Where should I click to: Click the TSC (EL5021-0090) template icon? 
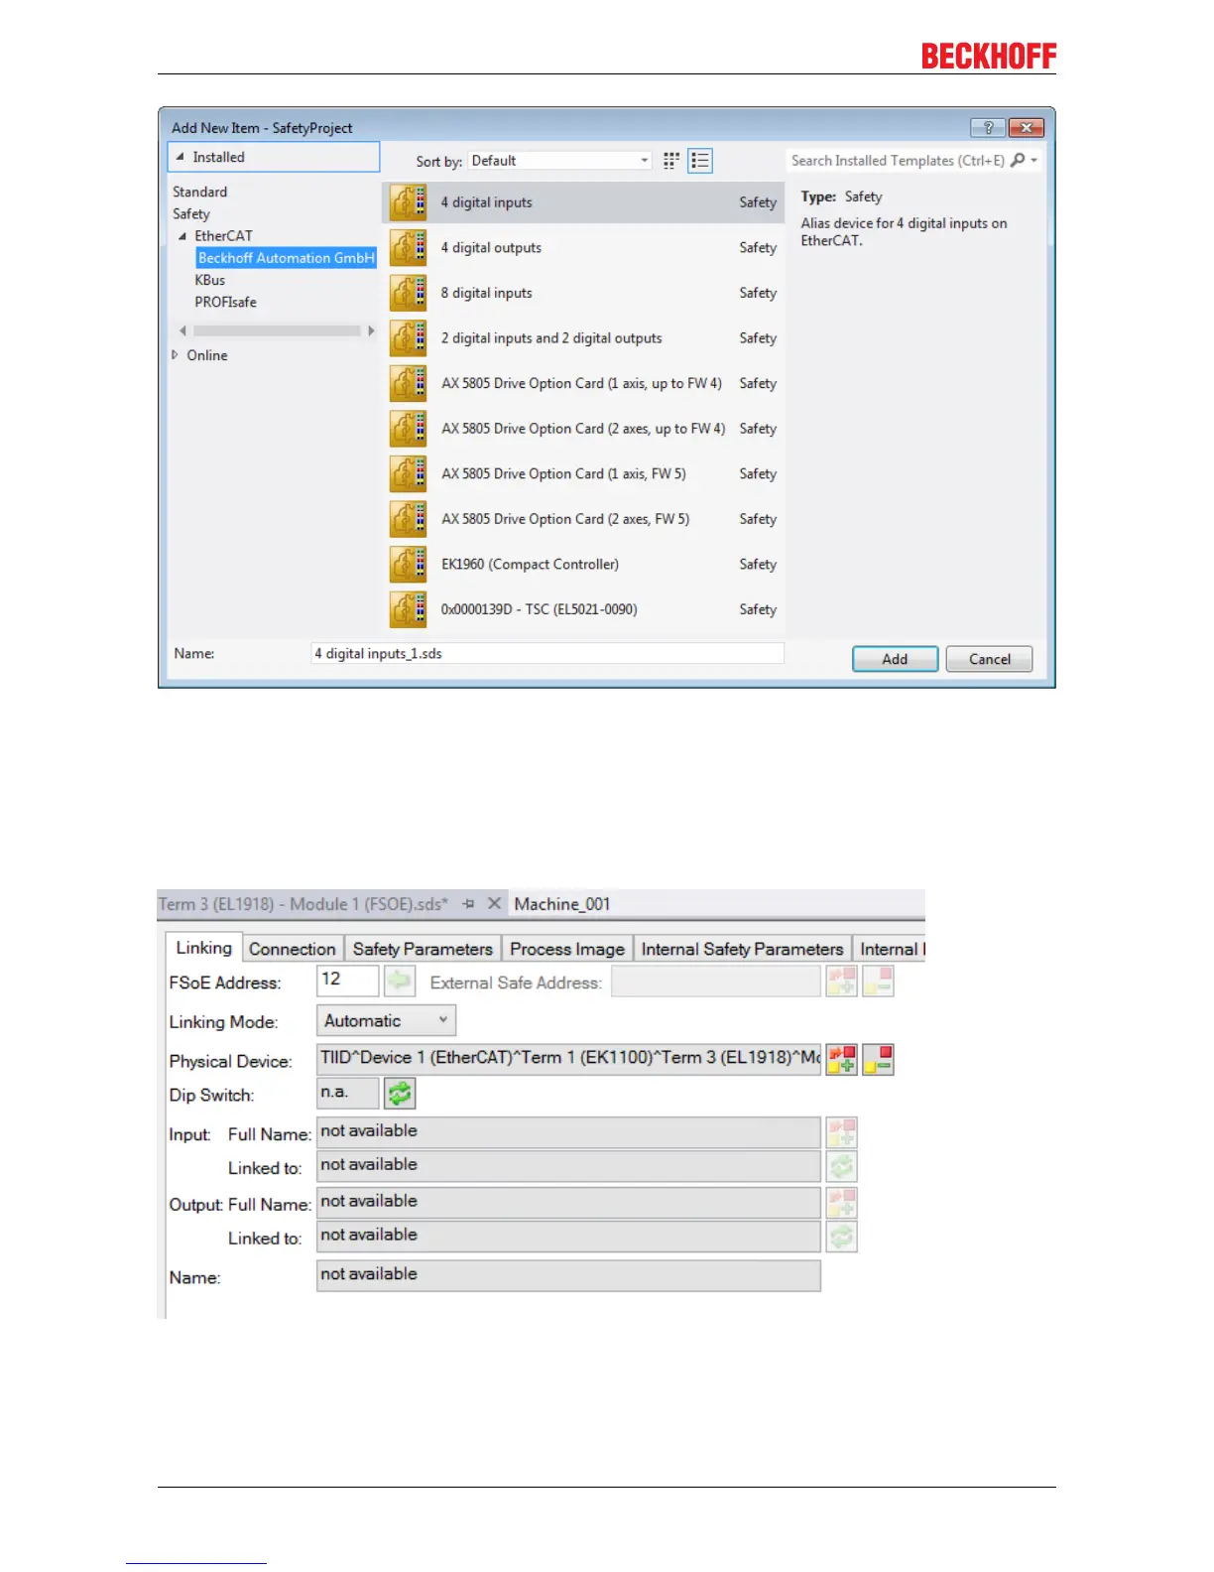[x=408, y=609]
